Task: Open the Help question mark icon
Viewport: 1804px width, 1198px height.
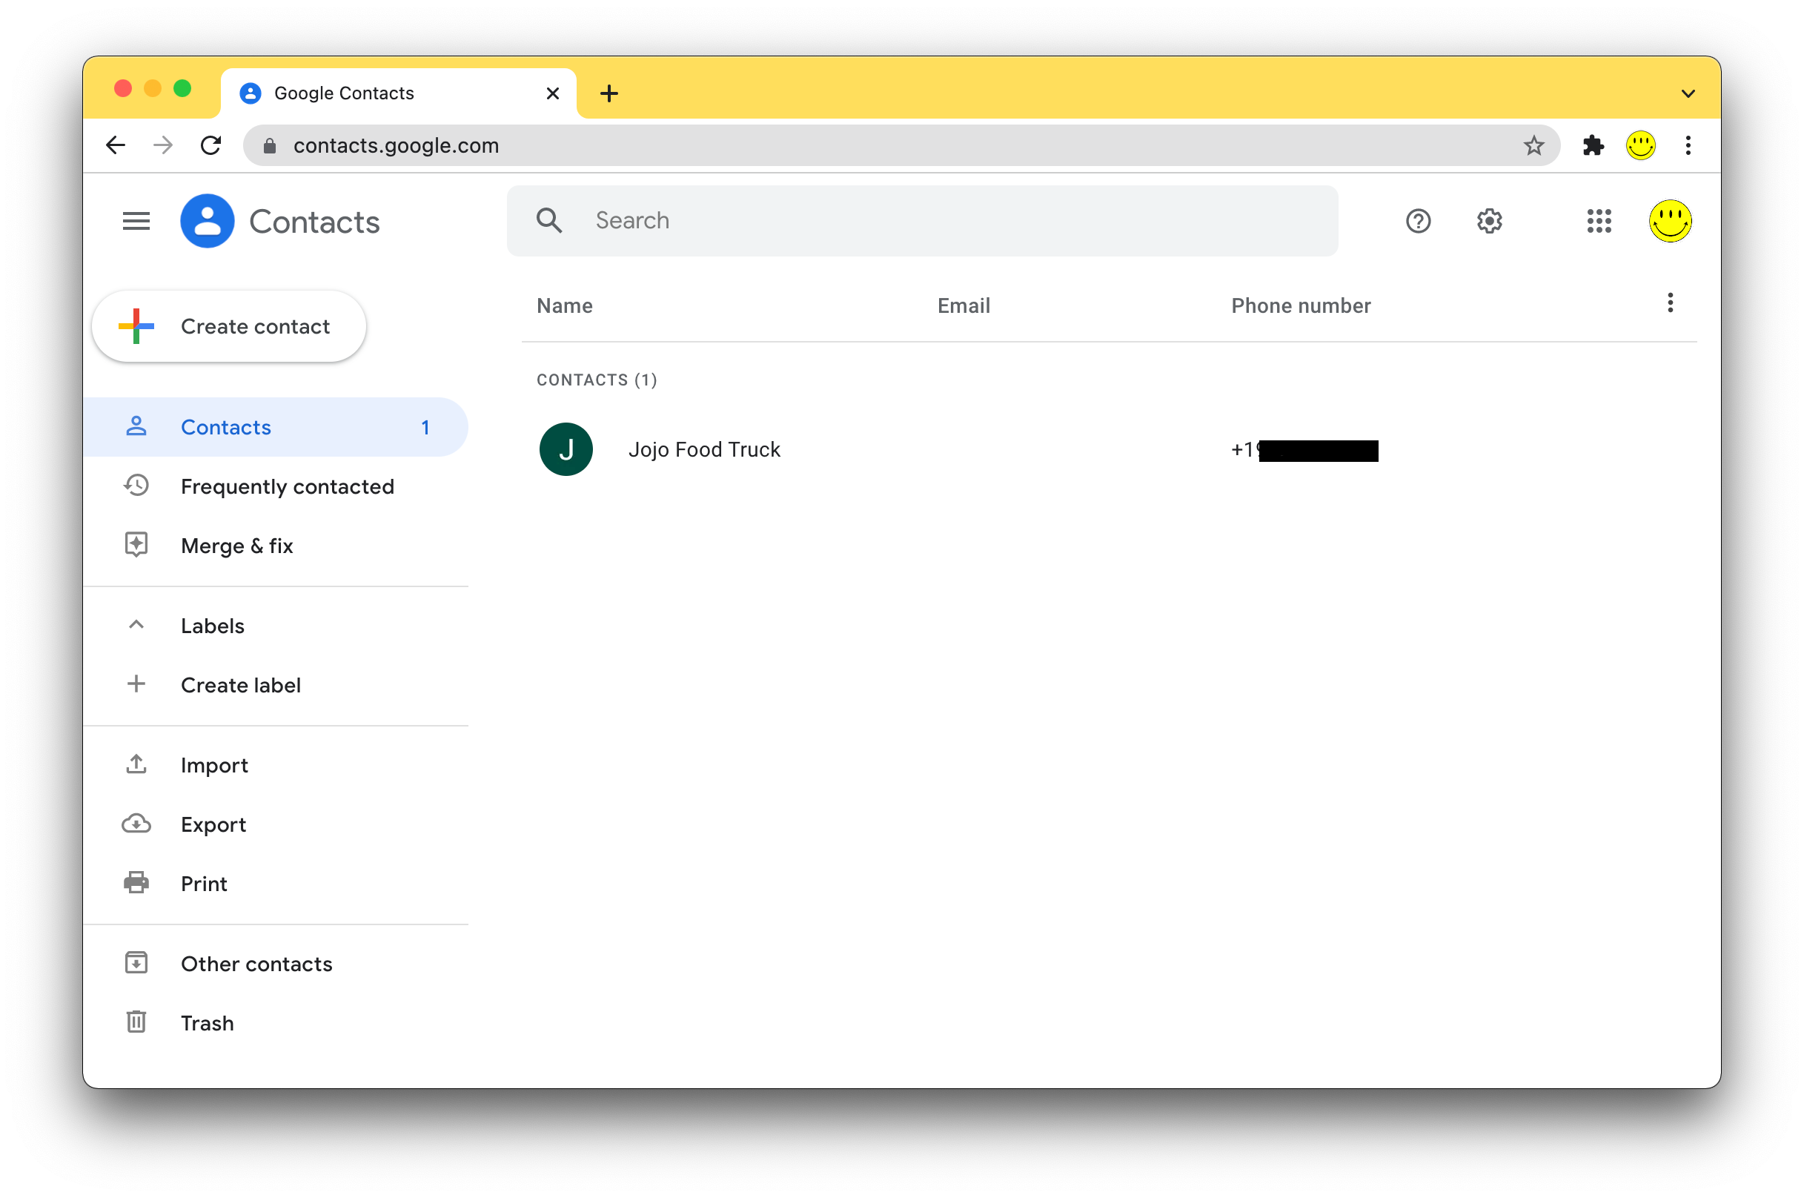Action: click(x=1419, y=222)
